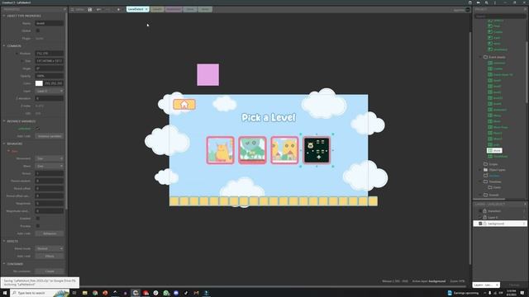This screenshot has width=529, height=297.
Task: Select the pink square object above the layout
Action: tap(207, 75)
